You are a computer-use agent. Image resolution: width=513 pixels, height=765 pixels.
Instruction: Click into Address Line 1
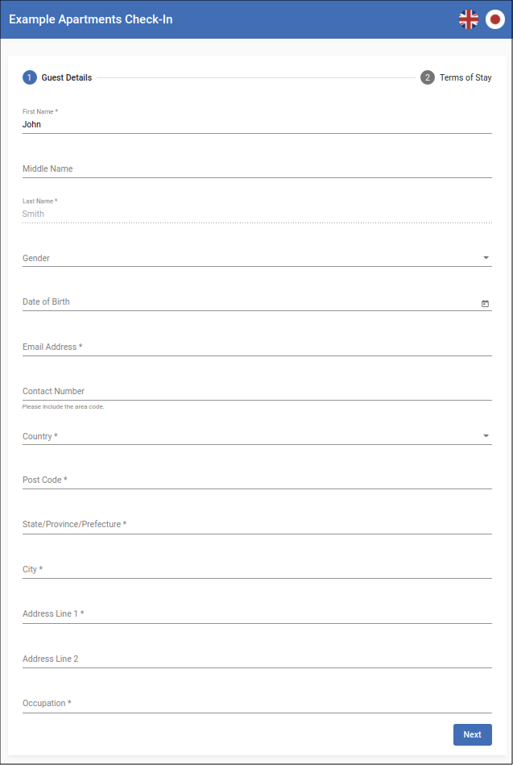point(257,613)
